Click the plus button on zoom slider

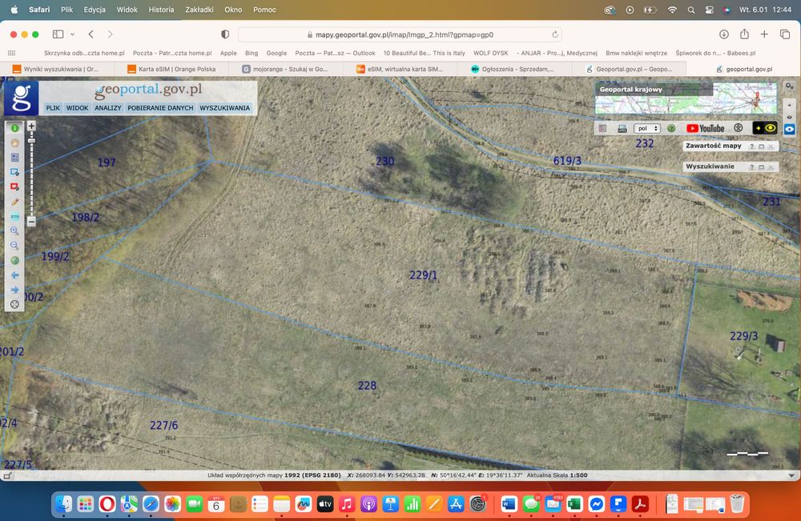tap(31, 126)
